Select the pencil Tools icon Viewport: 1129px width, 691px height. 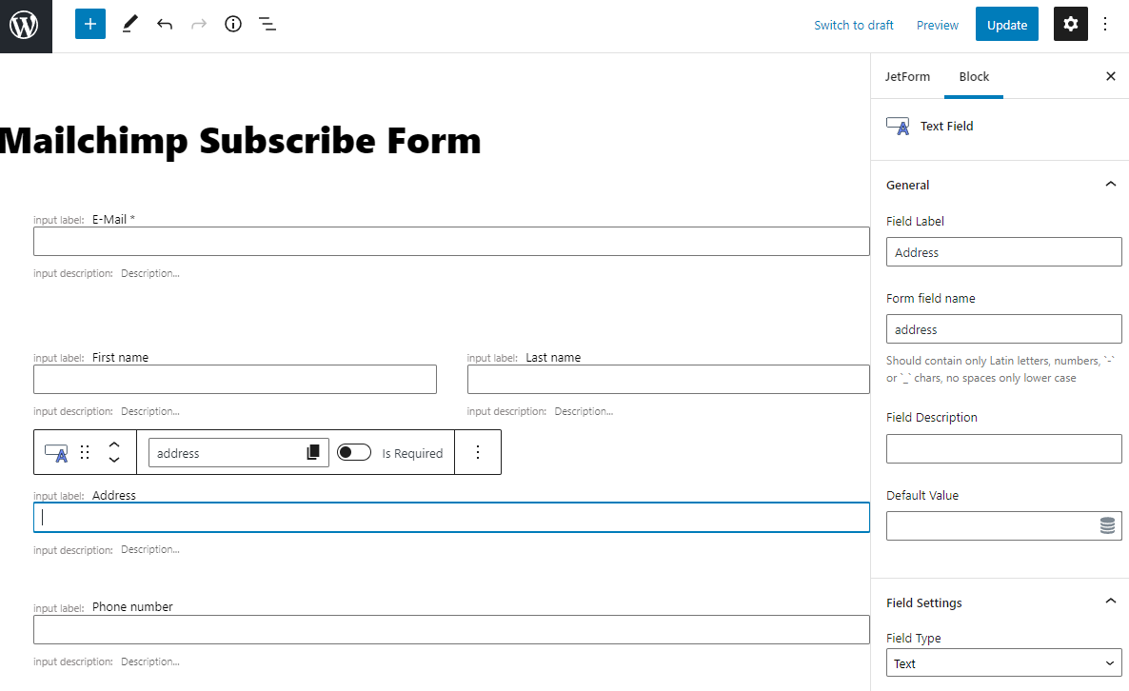tap(130, 25)
